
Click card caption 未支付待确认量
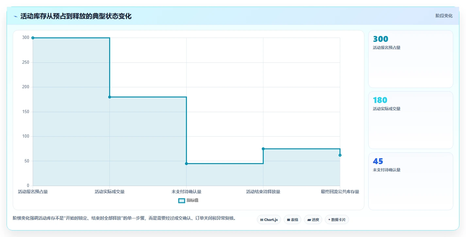387,170
